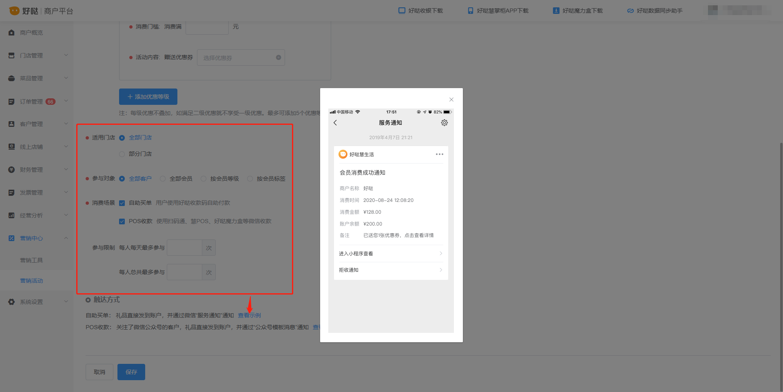Open the 选择优惠券 dropdown
This screenshot has width=783, height=392.
click(241, 58)
